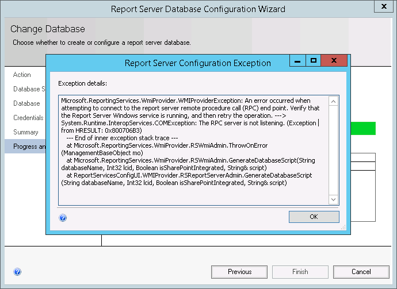Image resolution: width=397 pixels, height=289 pixels.
Task: Select the Progress and Finish step
Action: (x=25, y=147)
